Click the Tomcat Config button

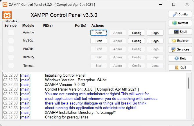[136, 66]
